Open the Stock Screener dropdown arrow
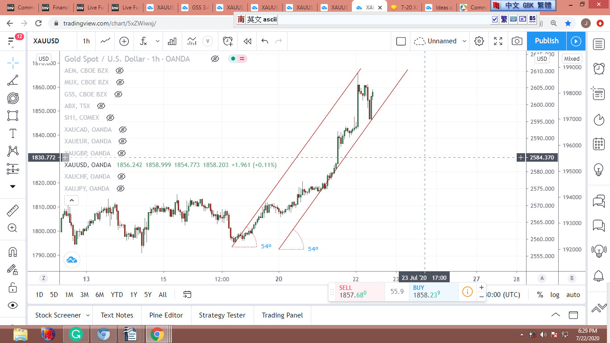This screenshot has height=343, width=610. [x=88, y=315]
